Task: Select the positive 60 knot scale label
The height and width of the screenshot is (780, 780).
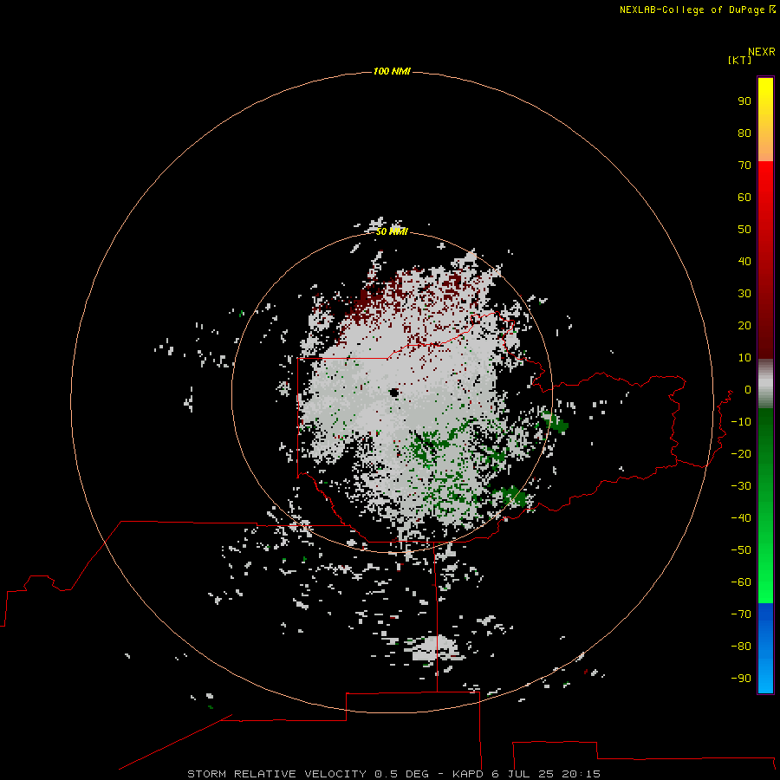Action: pyautogui.click(x=744, y=197)
